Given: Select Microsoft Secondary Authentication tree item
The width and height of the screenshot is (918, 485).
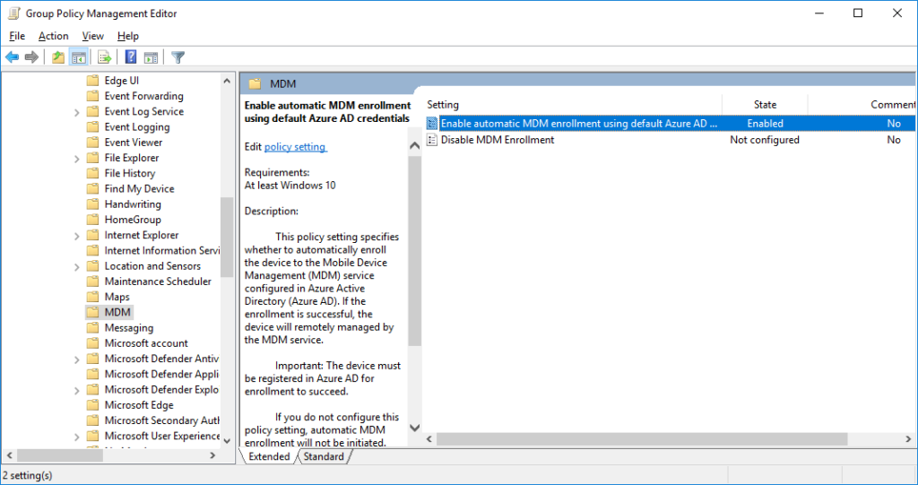Looking at the screenshot, I should click(161, 420).
